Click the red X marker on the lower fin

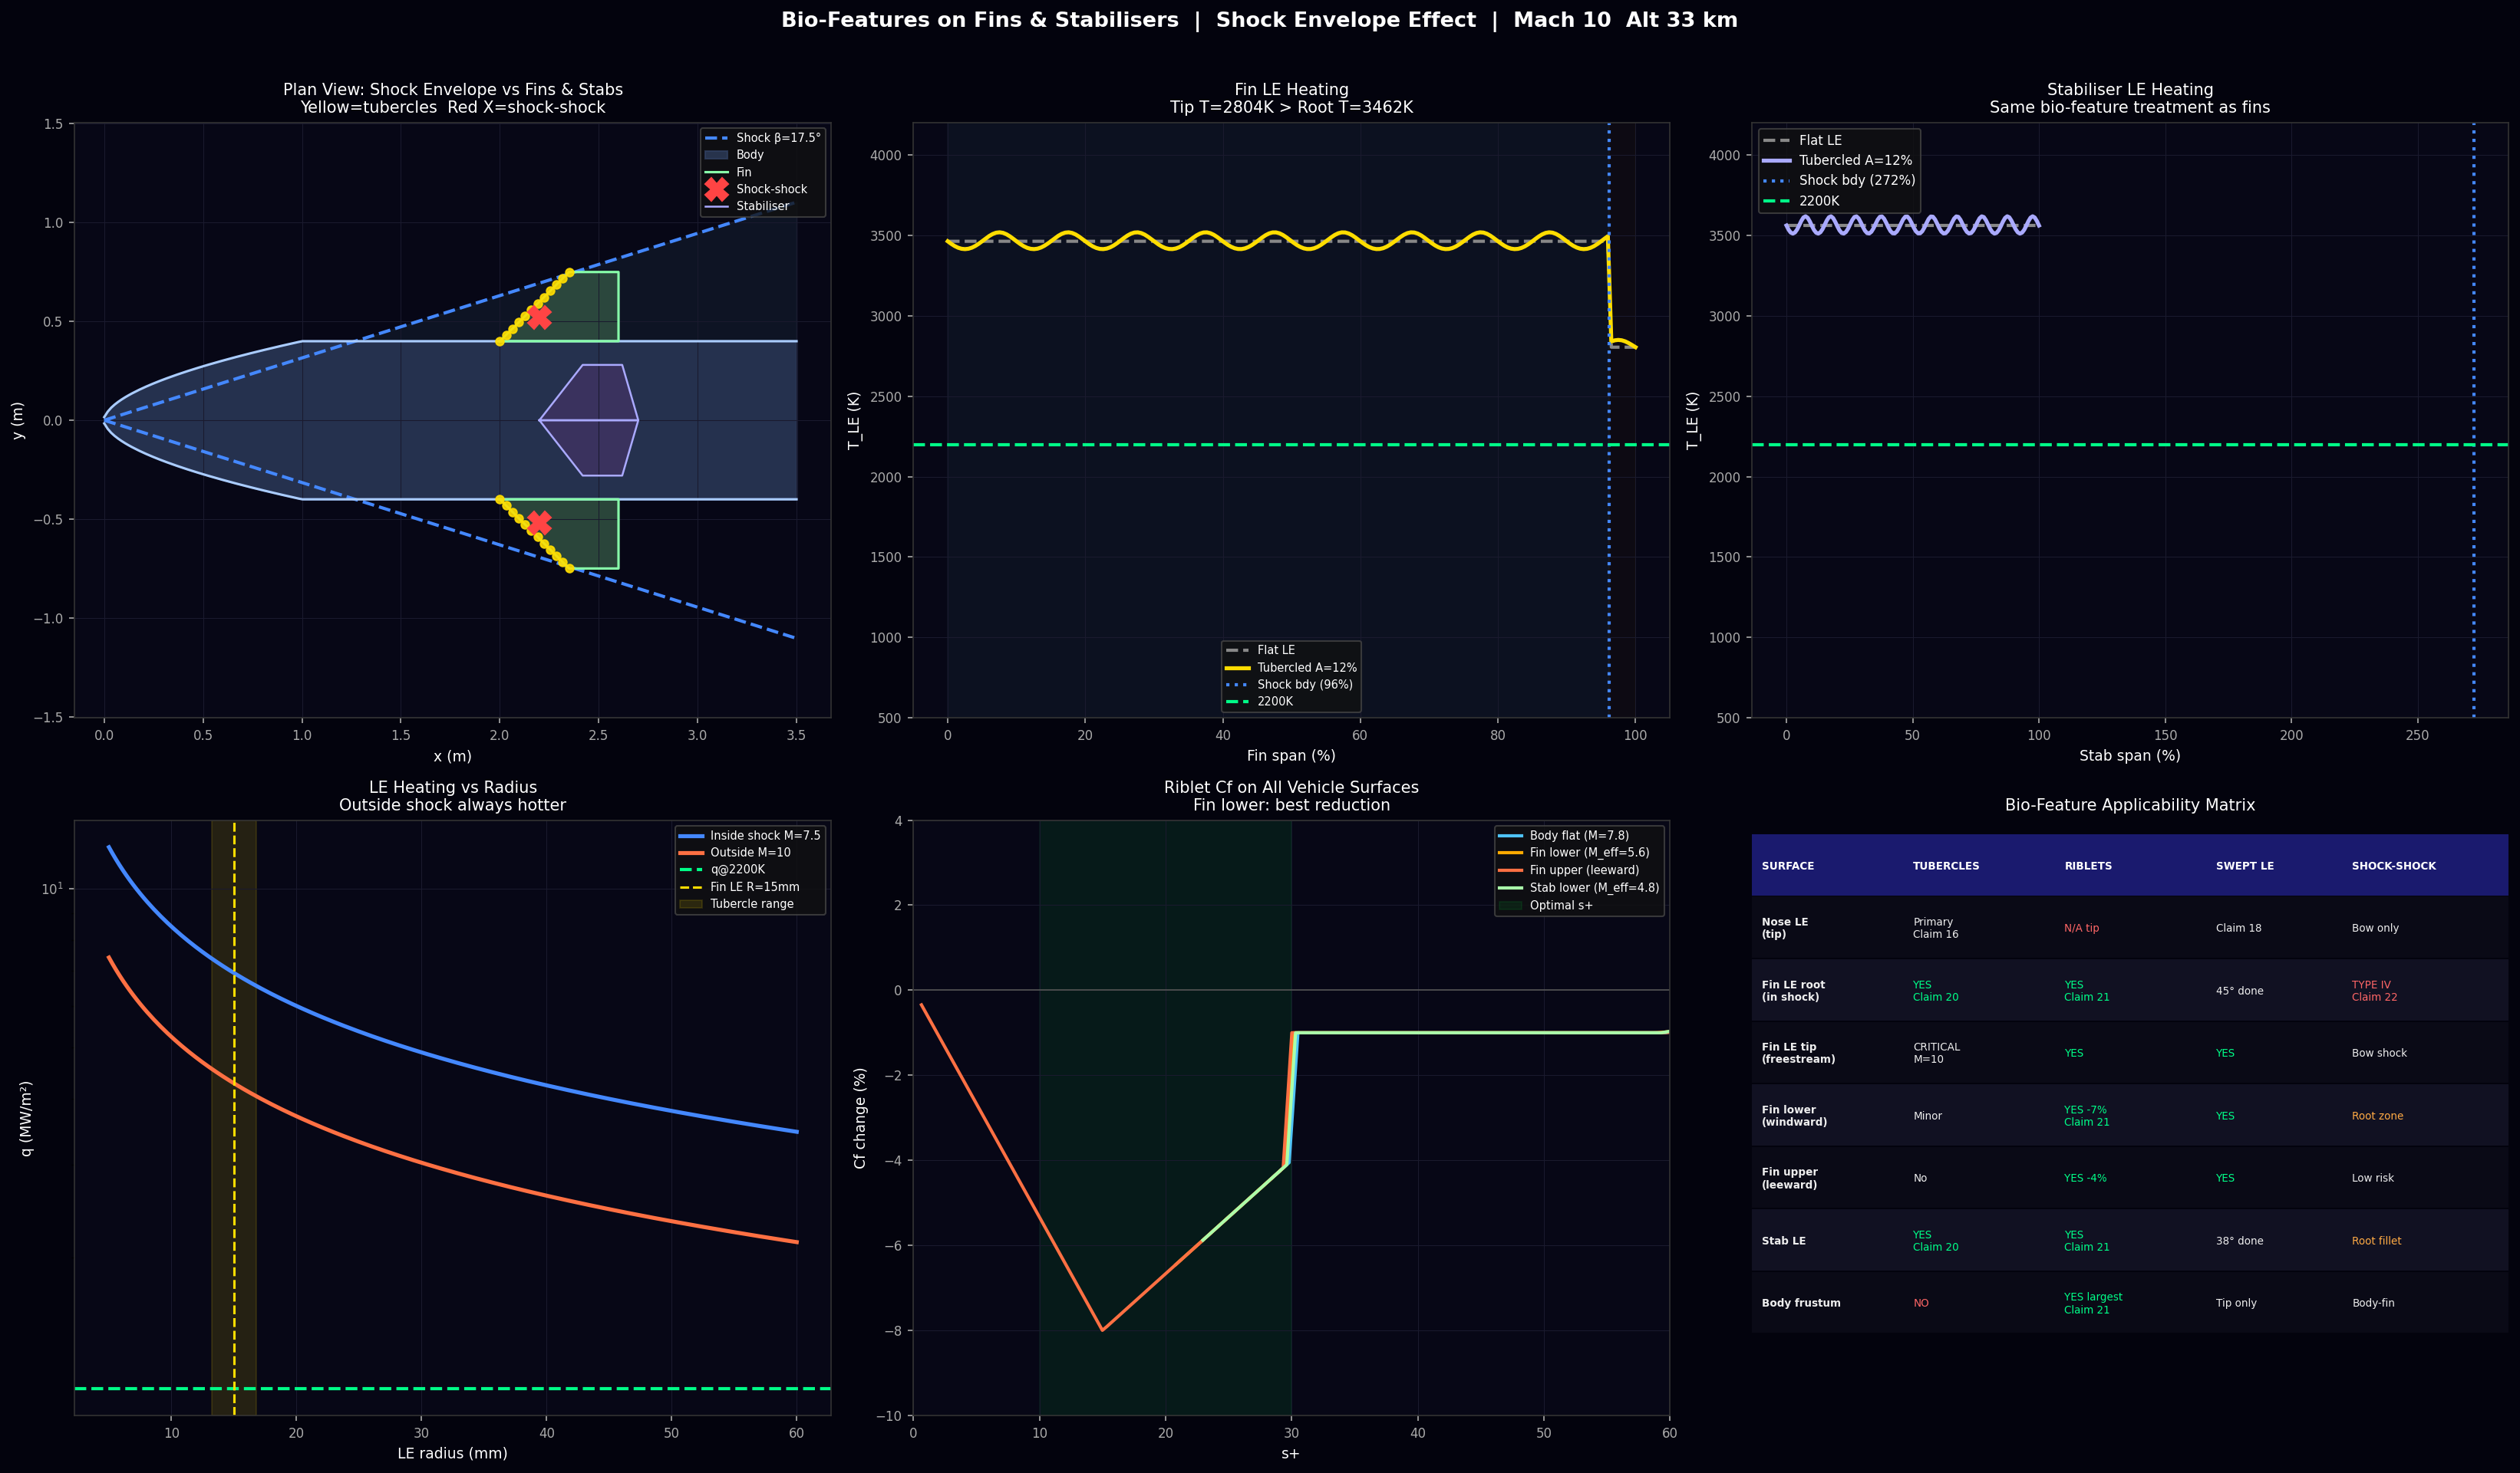click(539, 524)
